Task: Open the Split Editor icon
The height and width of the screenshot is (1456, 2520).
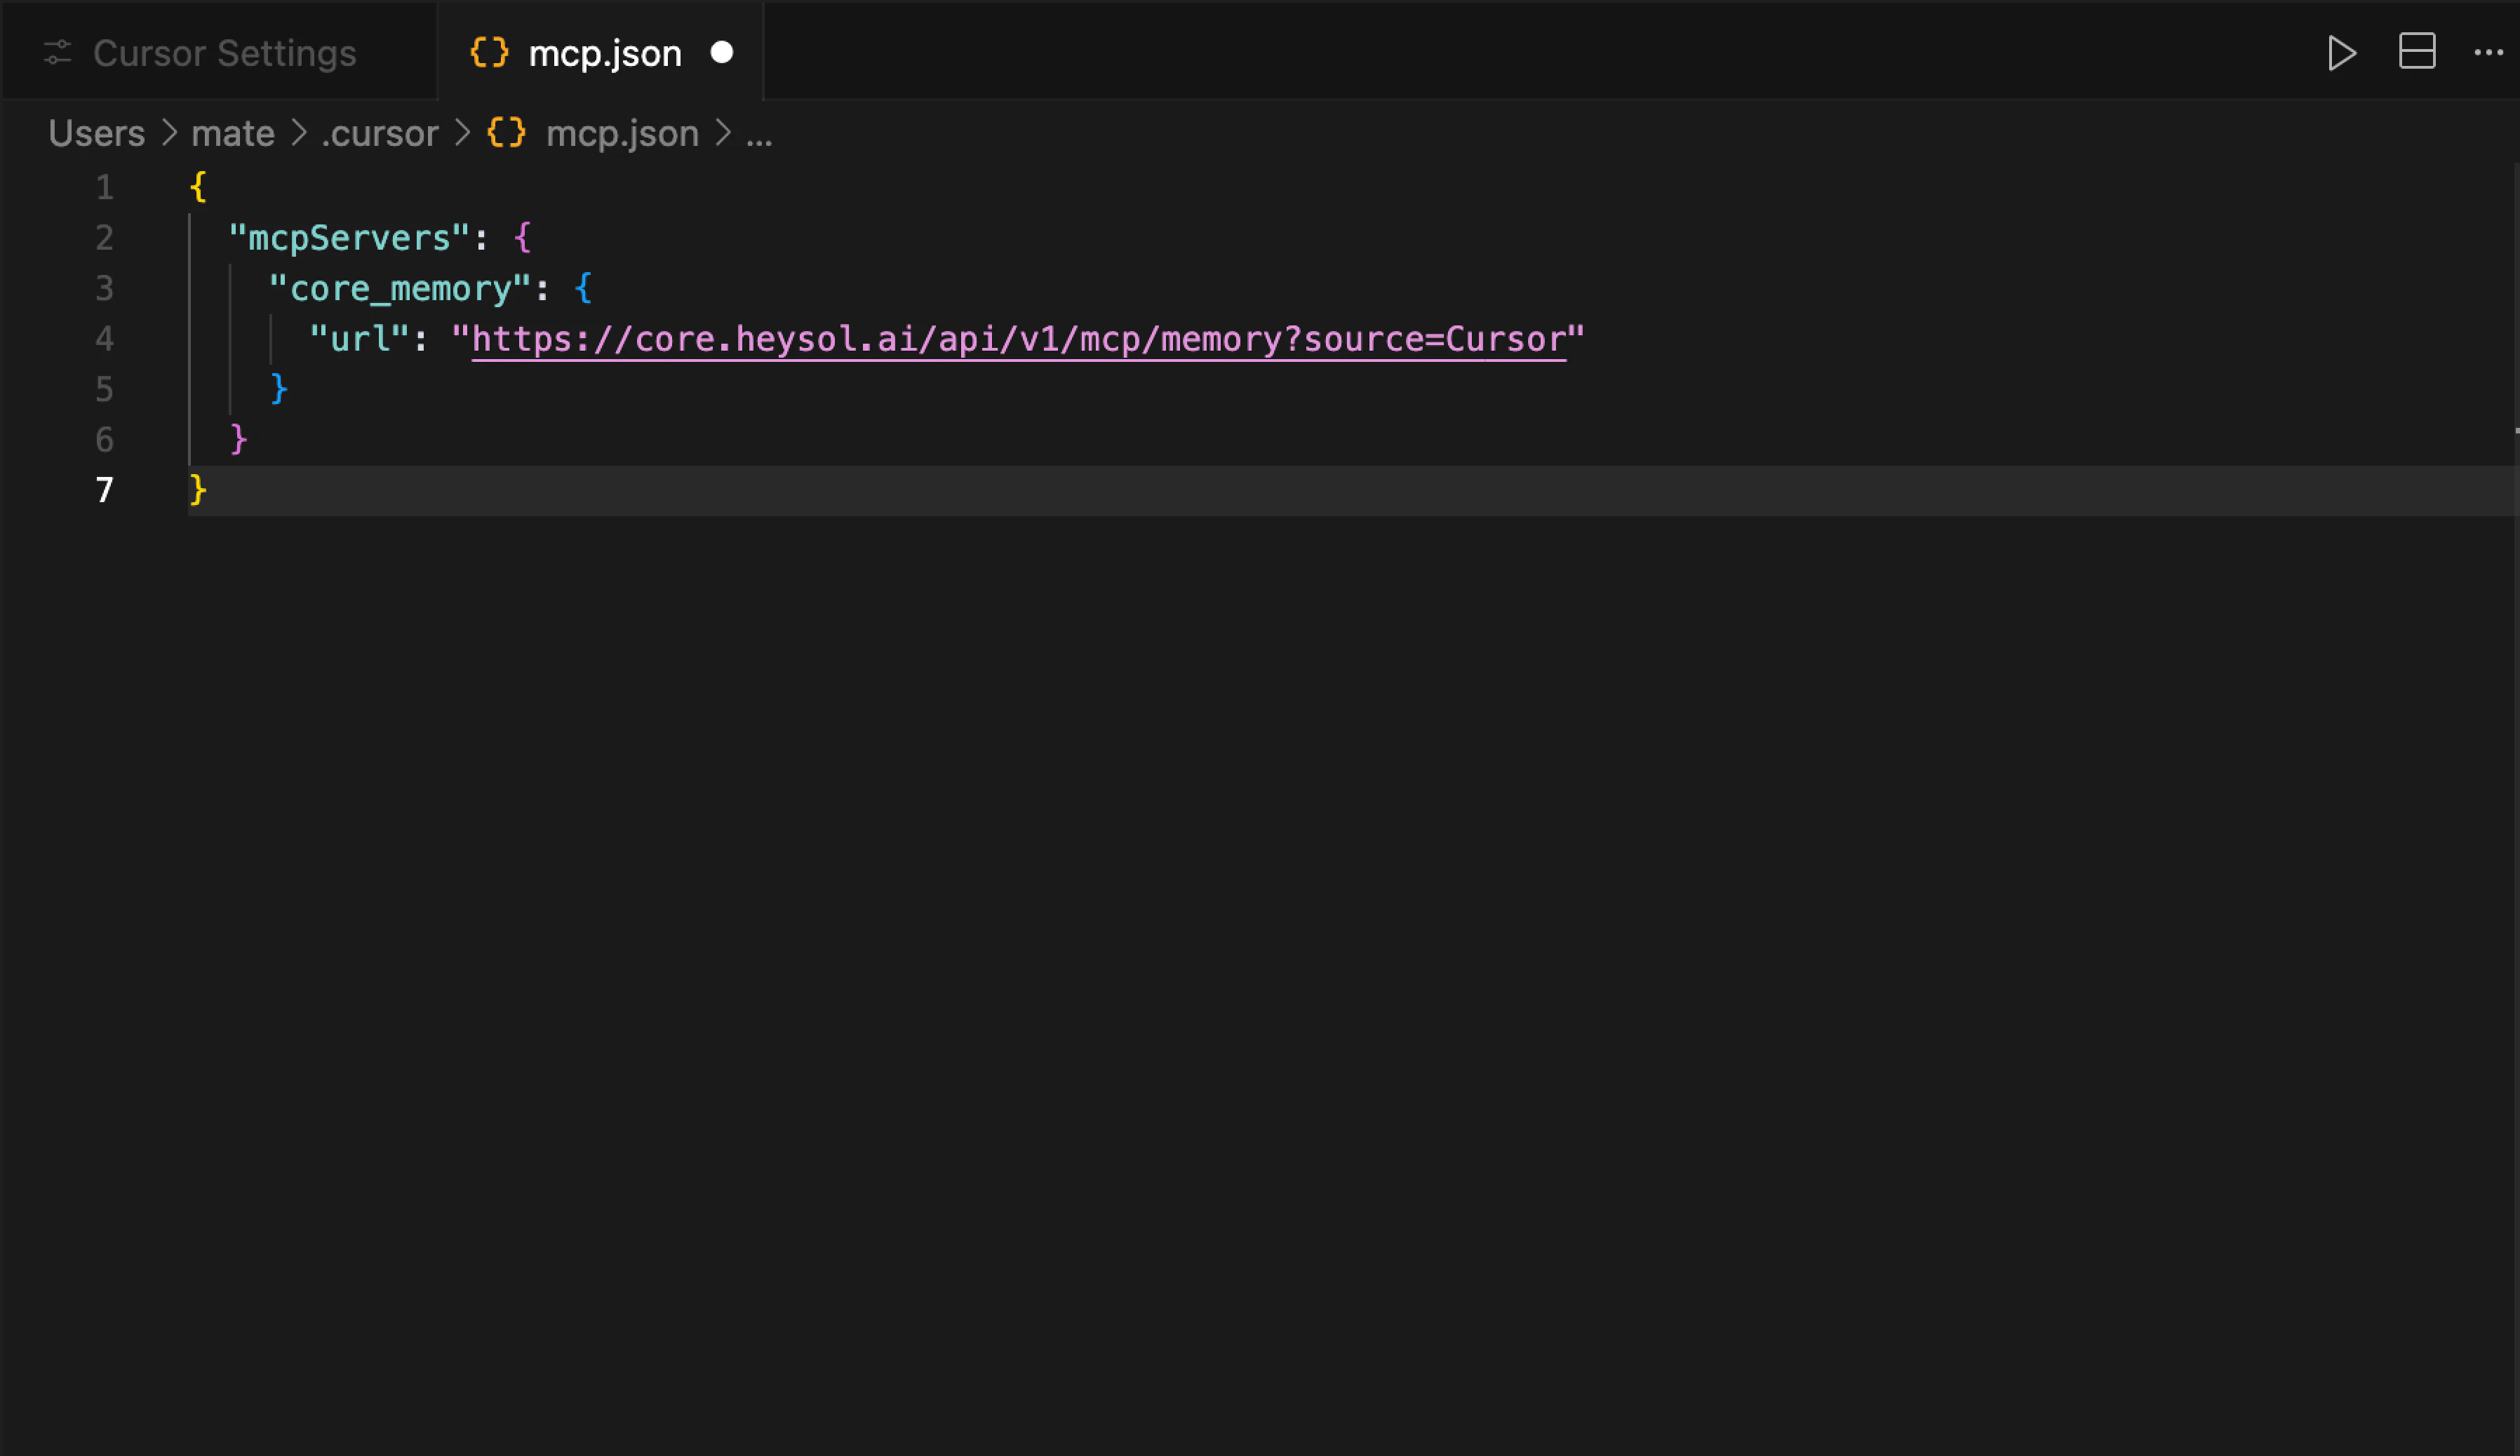Action: click(x=2417, y=53)
